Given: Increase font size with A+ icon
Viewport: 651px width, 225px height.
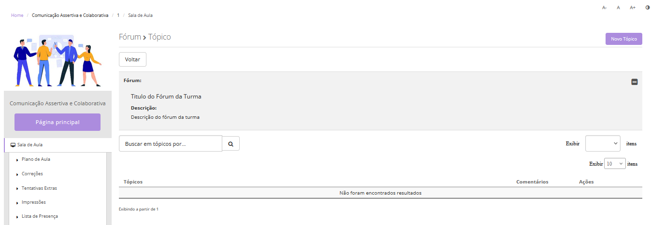Looking at the screenshot, I should point(633,8).
